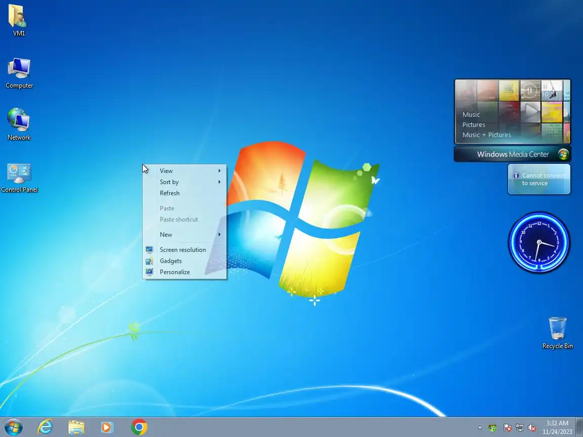
Task: Launch Windows Media Player from the taskbar
Action: [107, 427]
